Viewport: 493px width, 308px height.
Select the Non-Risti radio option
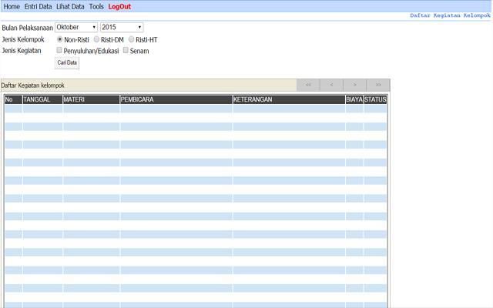[x=60, y=39]
